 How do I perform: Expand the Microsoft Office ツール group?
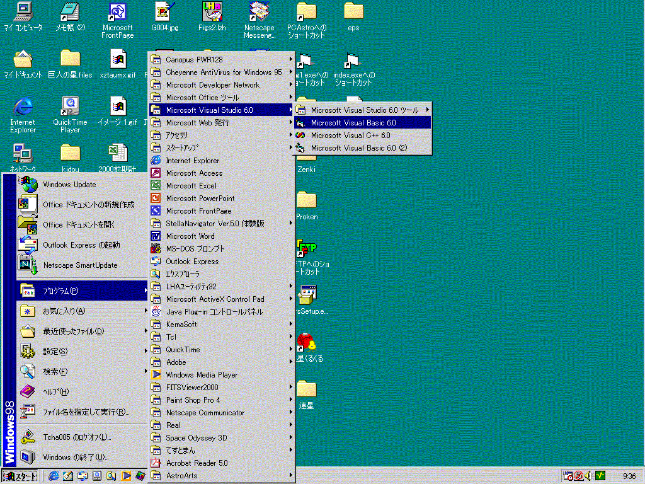point(222,98)
